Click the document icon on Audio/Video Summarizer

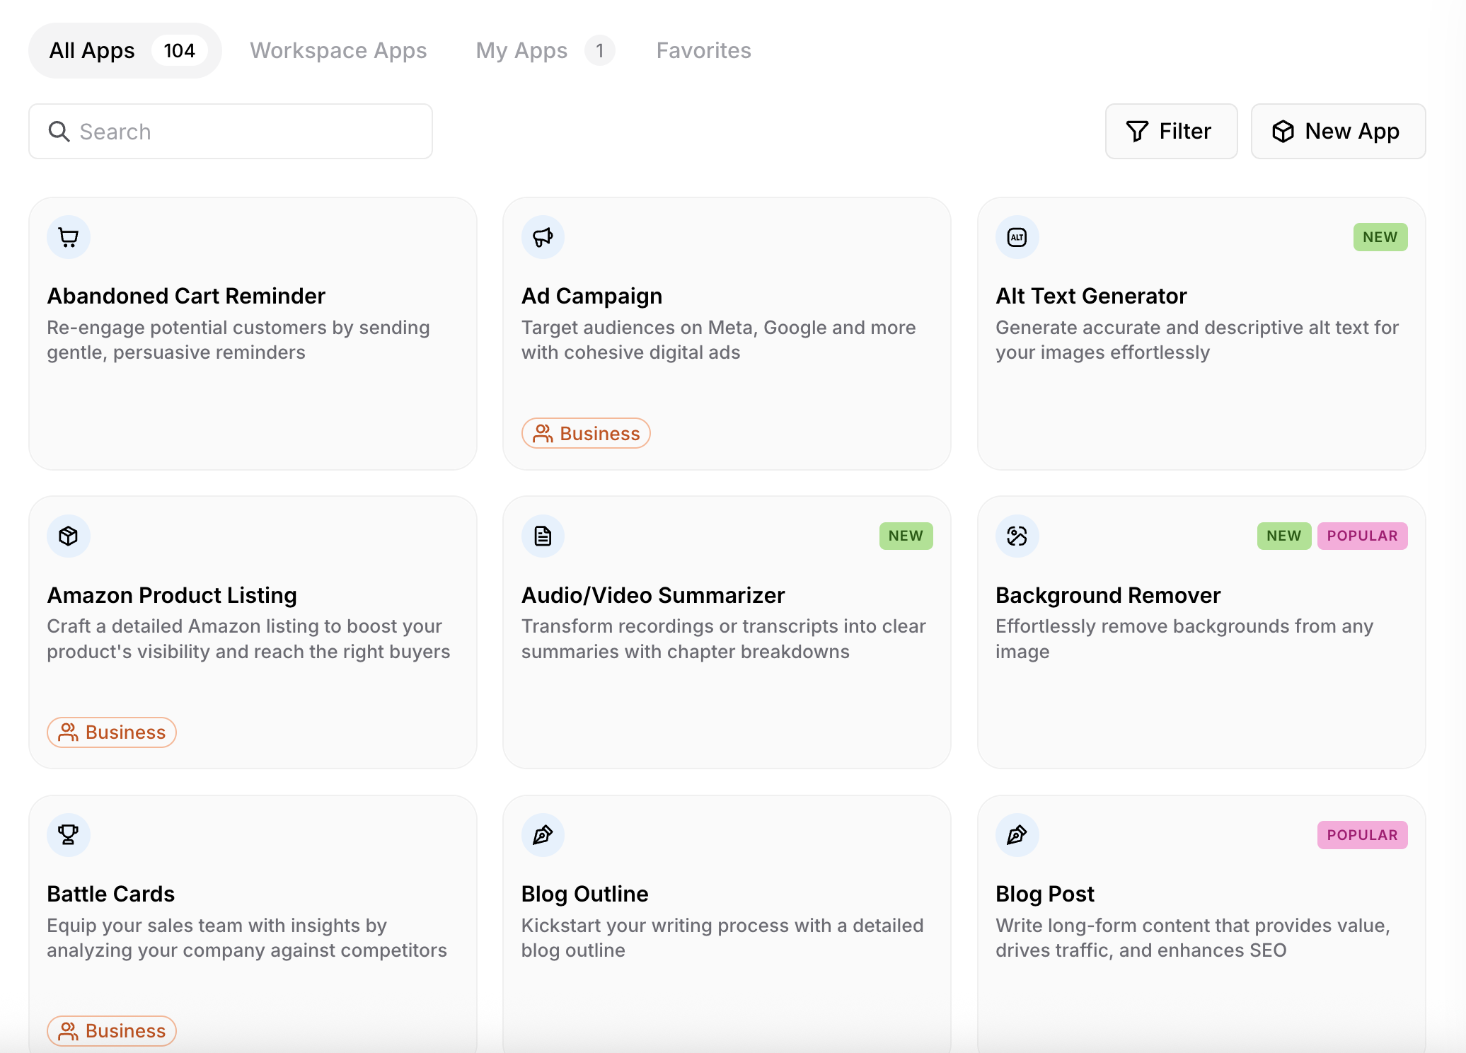pyautogui.click(x=543, y=536)
